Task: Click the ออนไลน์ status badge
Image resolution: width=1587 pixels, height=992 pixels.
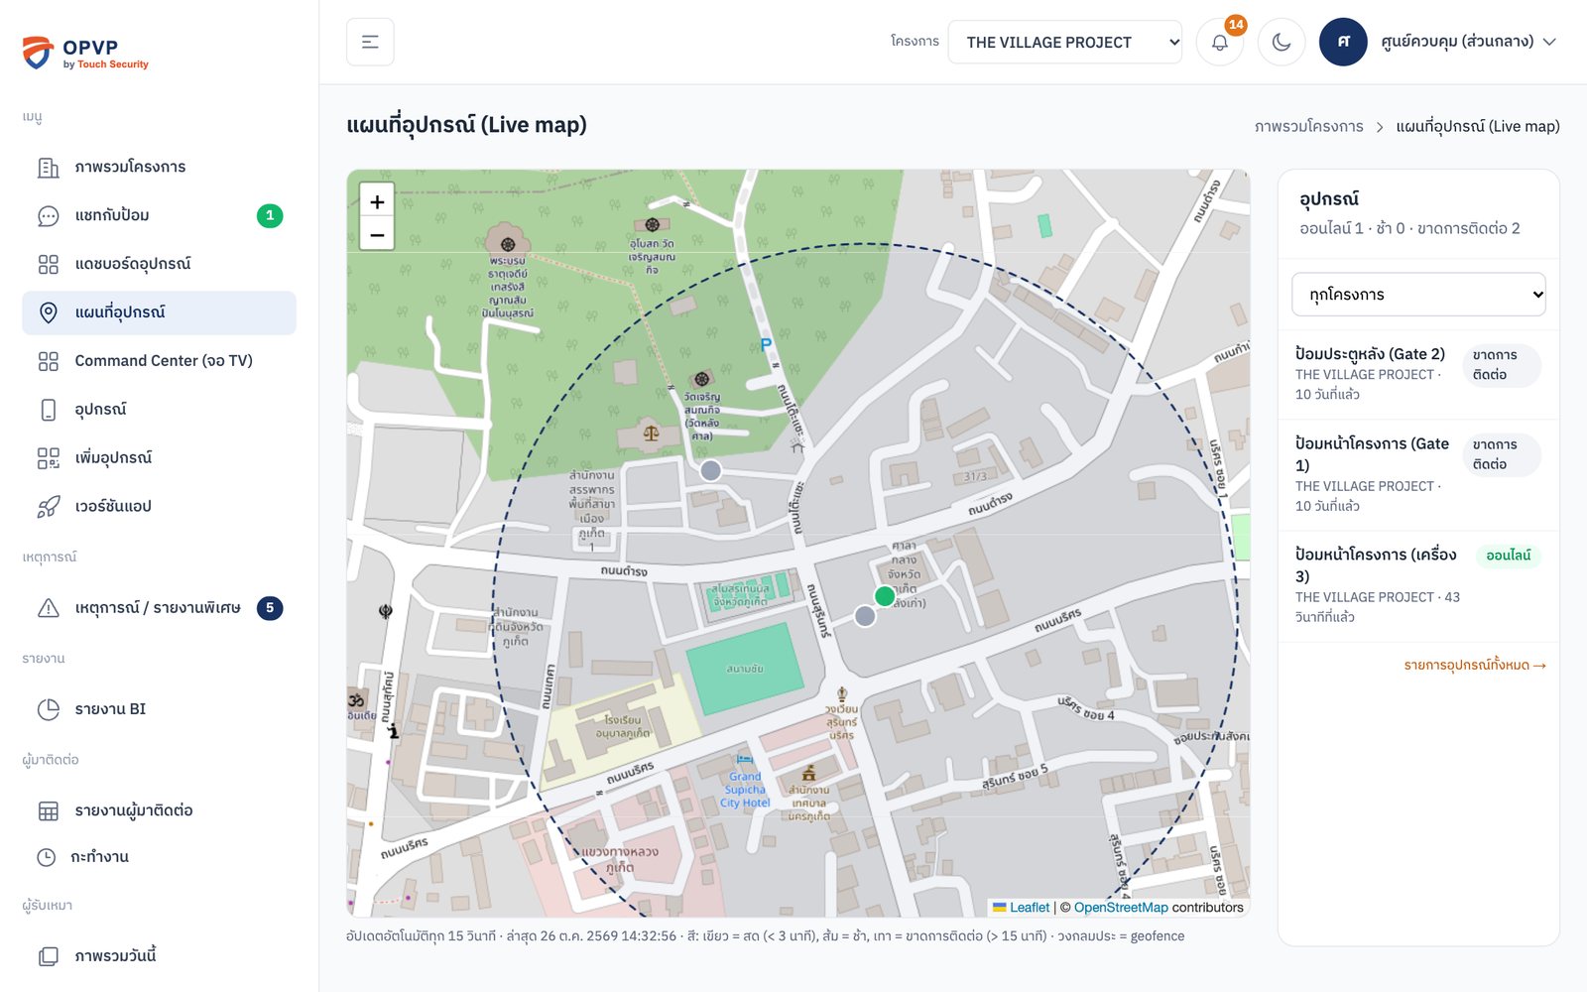Action: (x=1509, y=556)
